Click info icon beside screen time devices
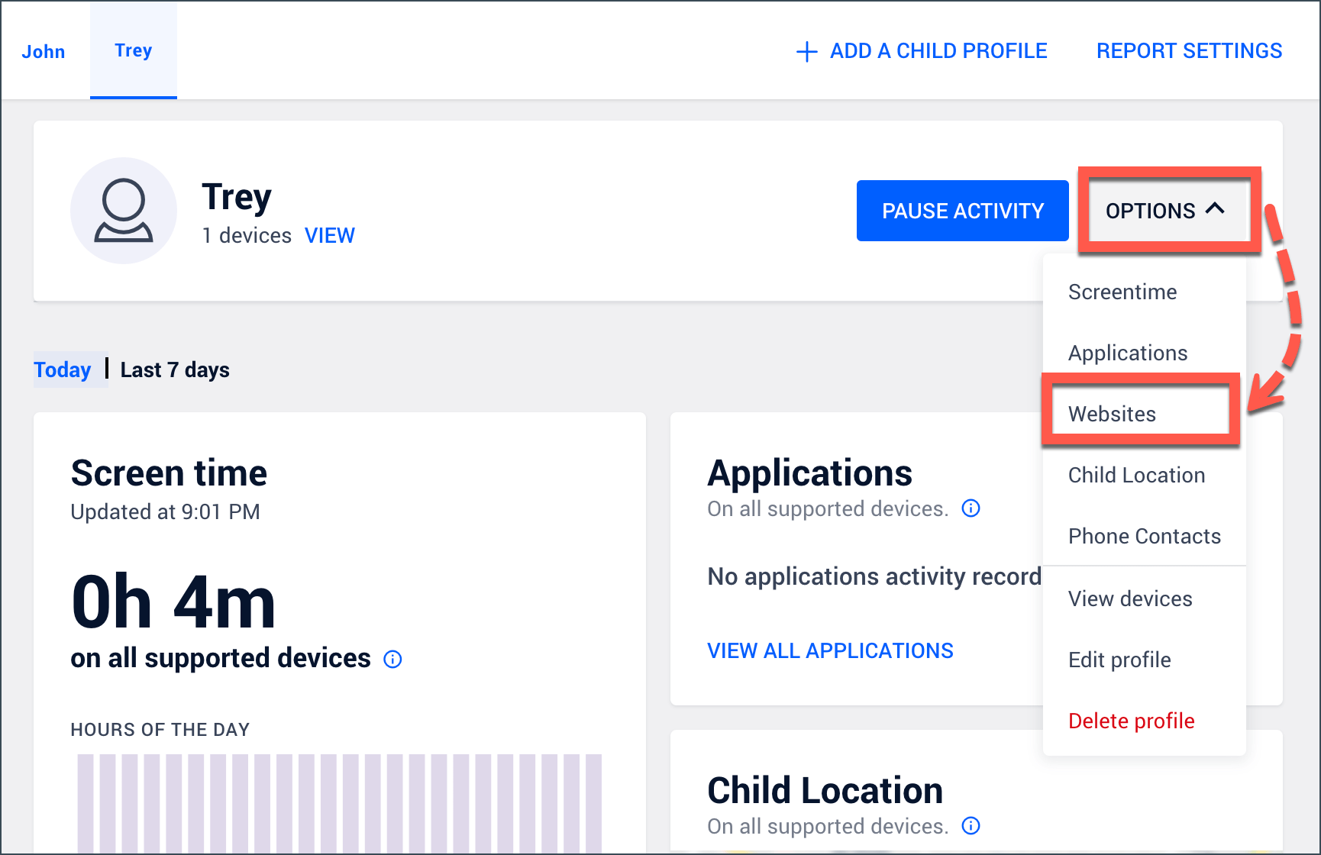This screenshot has width=1321, height=855. (392, 660)
